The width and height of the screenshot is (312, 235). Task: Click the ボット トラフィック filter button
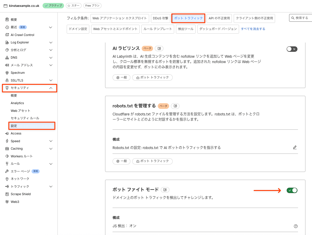pyautogui.click(x=188, y=18)
